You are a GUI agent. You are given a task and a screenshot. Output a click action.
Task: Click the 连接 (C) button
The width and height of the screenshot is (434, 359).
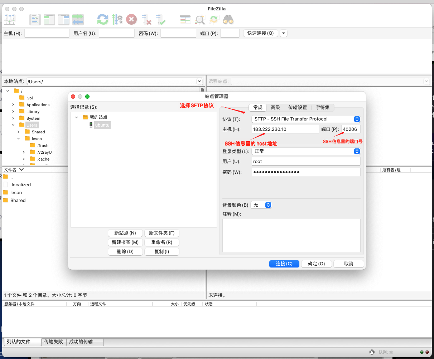284,264
